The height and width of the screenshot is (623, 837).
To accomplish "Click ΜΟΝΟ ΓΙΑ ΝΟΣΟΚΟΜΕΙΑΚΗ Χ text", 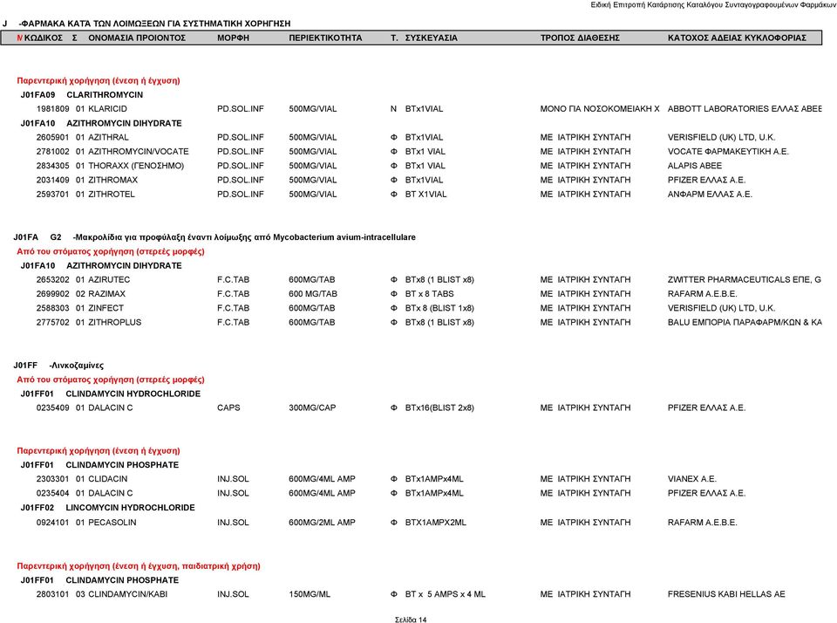I will pos(600,109).
